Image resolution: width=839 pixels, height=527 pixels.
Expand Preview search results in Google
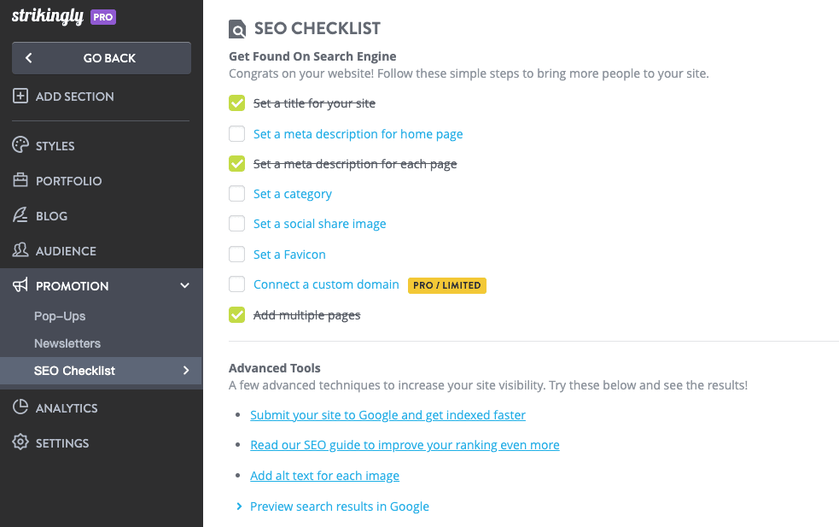pos(240,507)
